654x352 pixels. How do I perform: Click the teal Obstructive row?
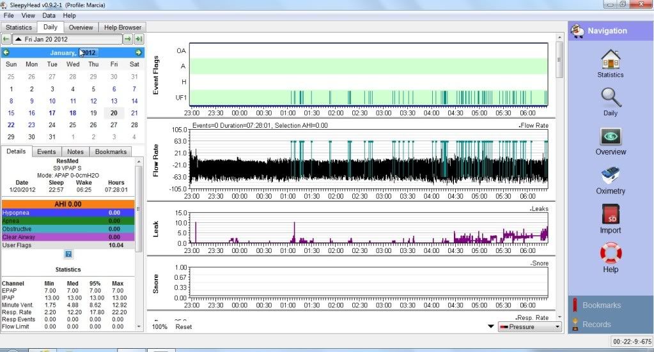[68, 229]
